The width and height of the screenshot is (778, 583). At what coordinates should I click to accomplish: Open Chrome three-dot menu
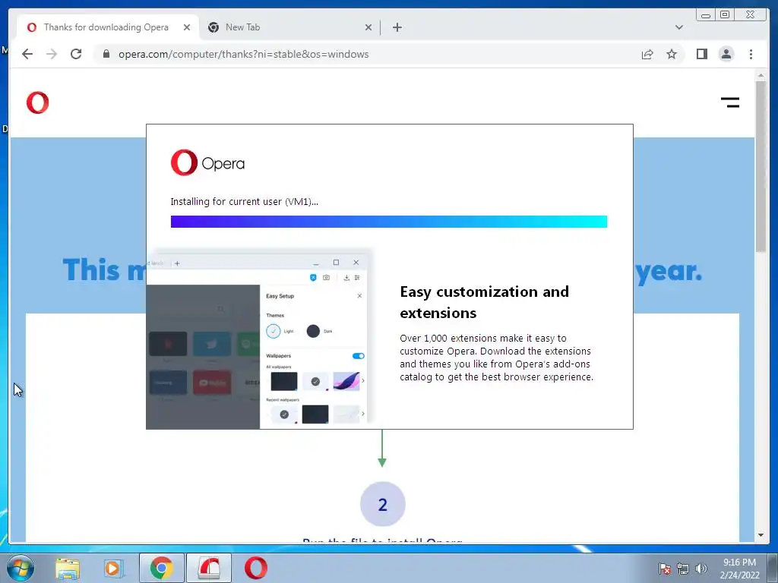751,54
